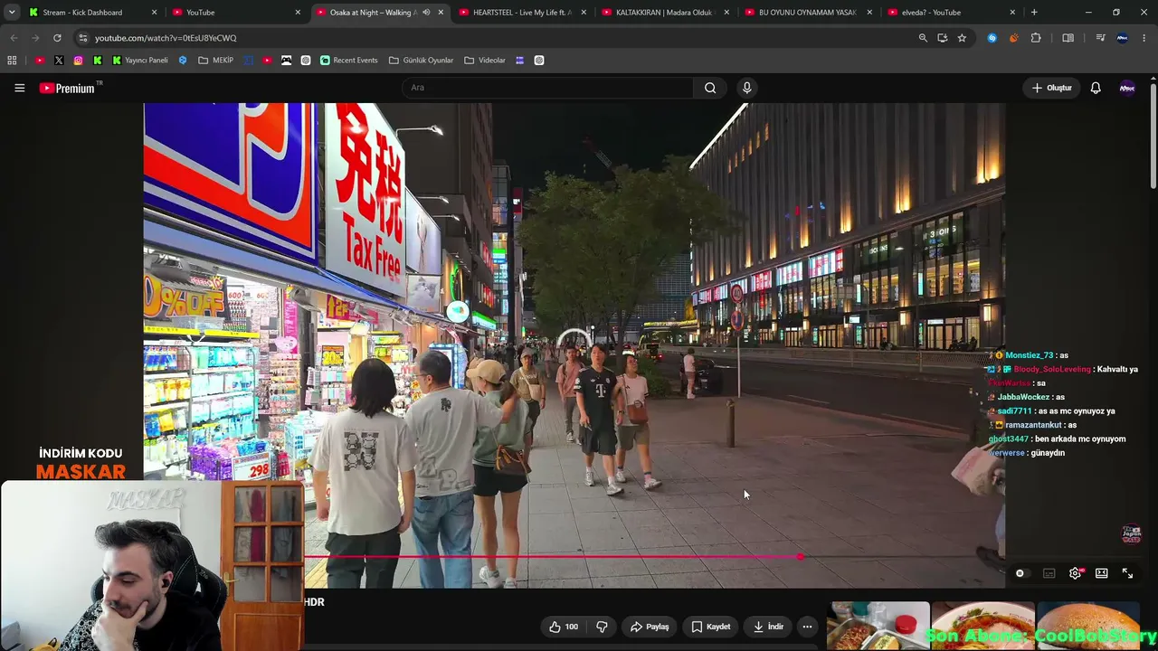The image size is (1158, 651).
Task: Click the Ara search input field
Action: click(547, 88)
